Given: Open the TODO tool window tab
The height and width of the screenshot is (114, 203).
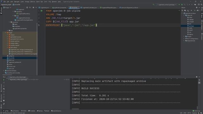Looking at the screenshot, I should (x=24, y=111).
